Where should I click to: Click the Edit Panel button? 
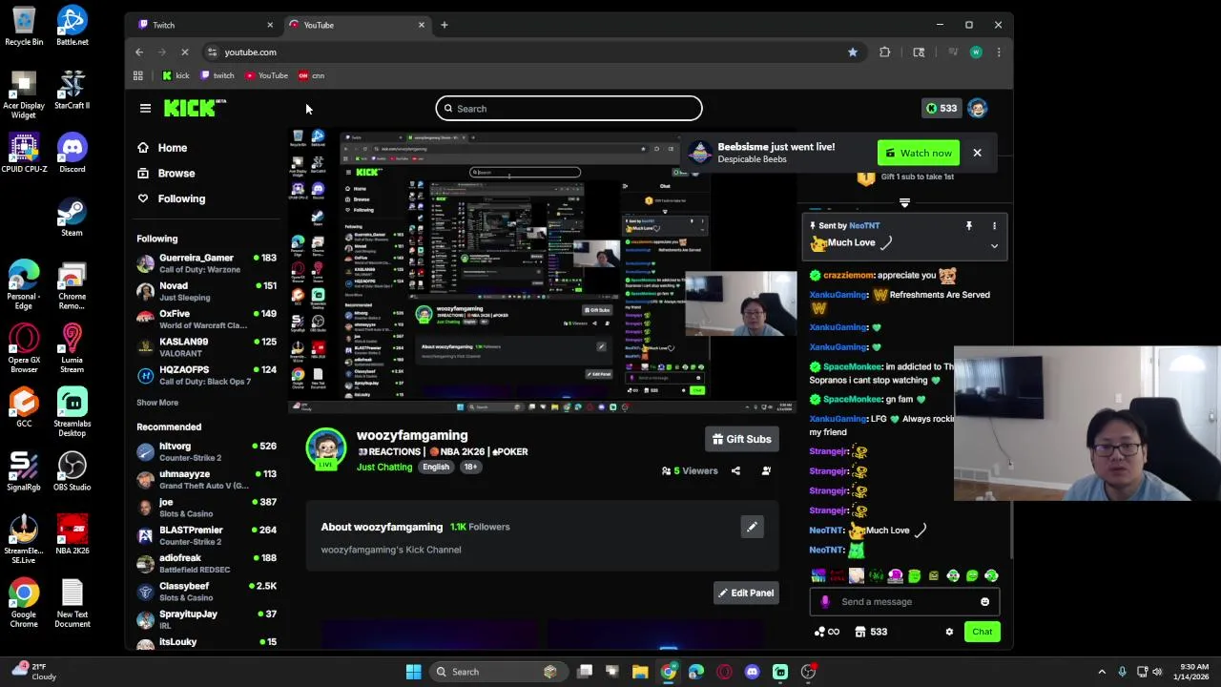(746, 593)
